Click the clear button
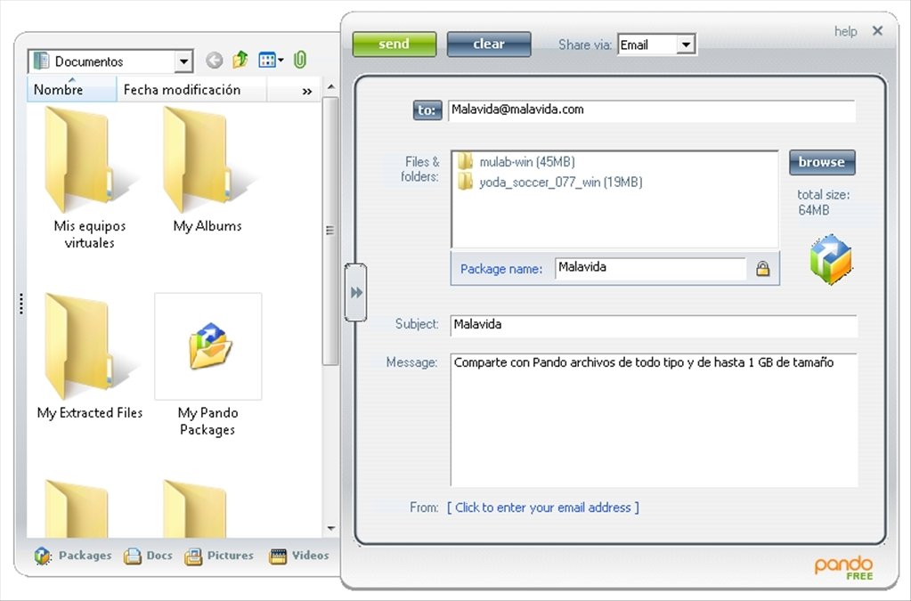The image size is (911, 601). pos(489,45)
